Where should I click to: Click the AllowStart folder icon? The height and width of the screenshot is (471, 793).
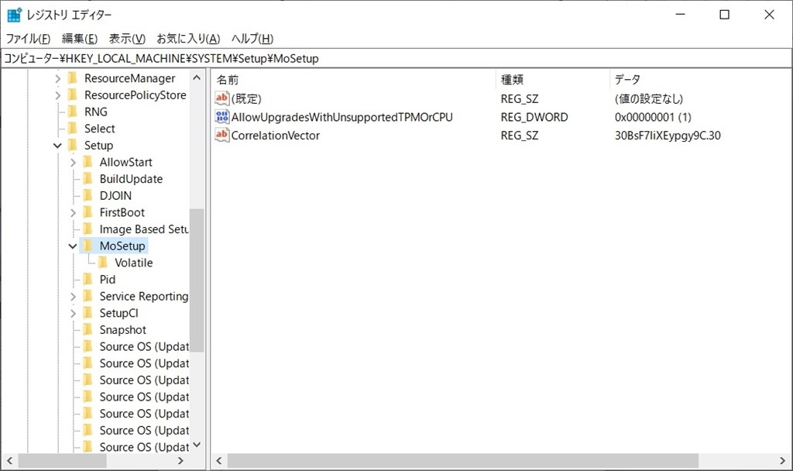click(x=88, y=162)
